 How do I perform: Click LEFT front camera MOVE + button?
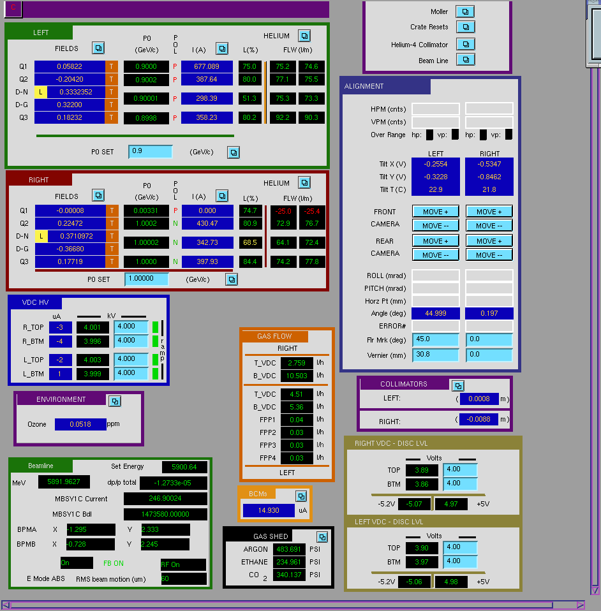[436, 212]
